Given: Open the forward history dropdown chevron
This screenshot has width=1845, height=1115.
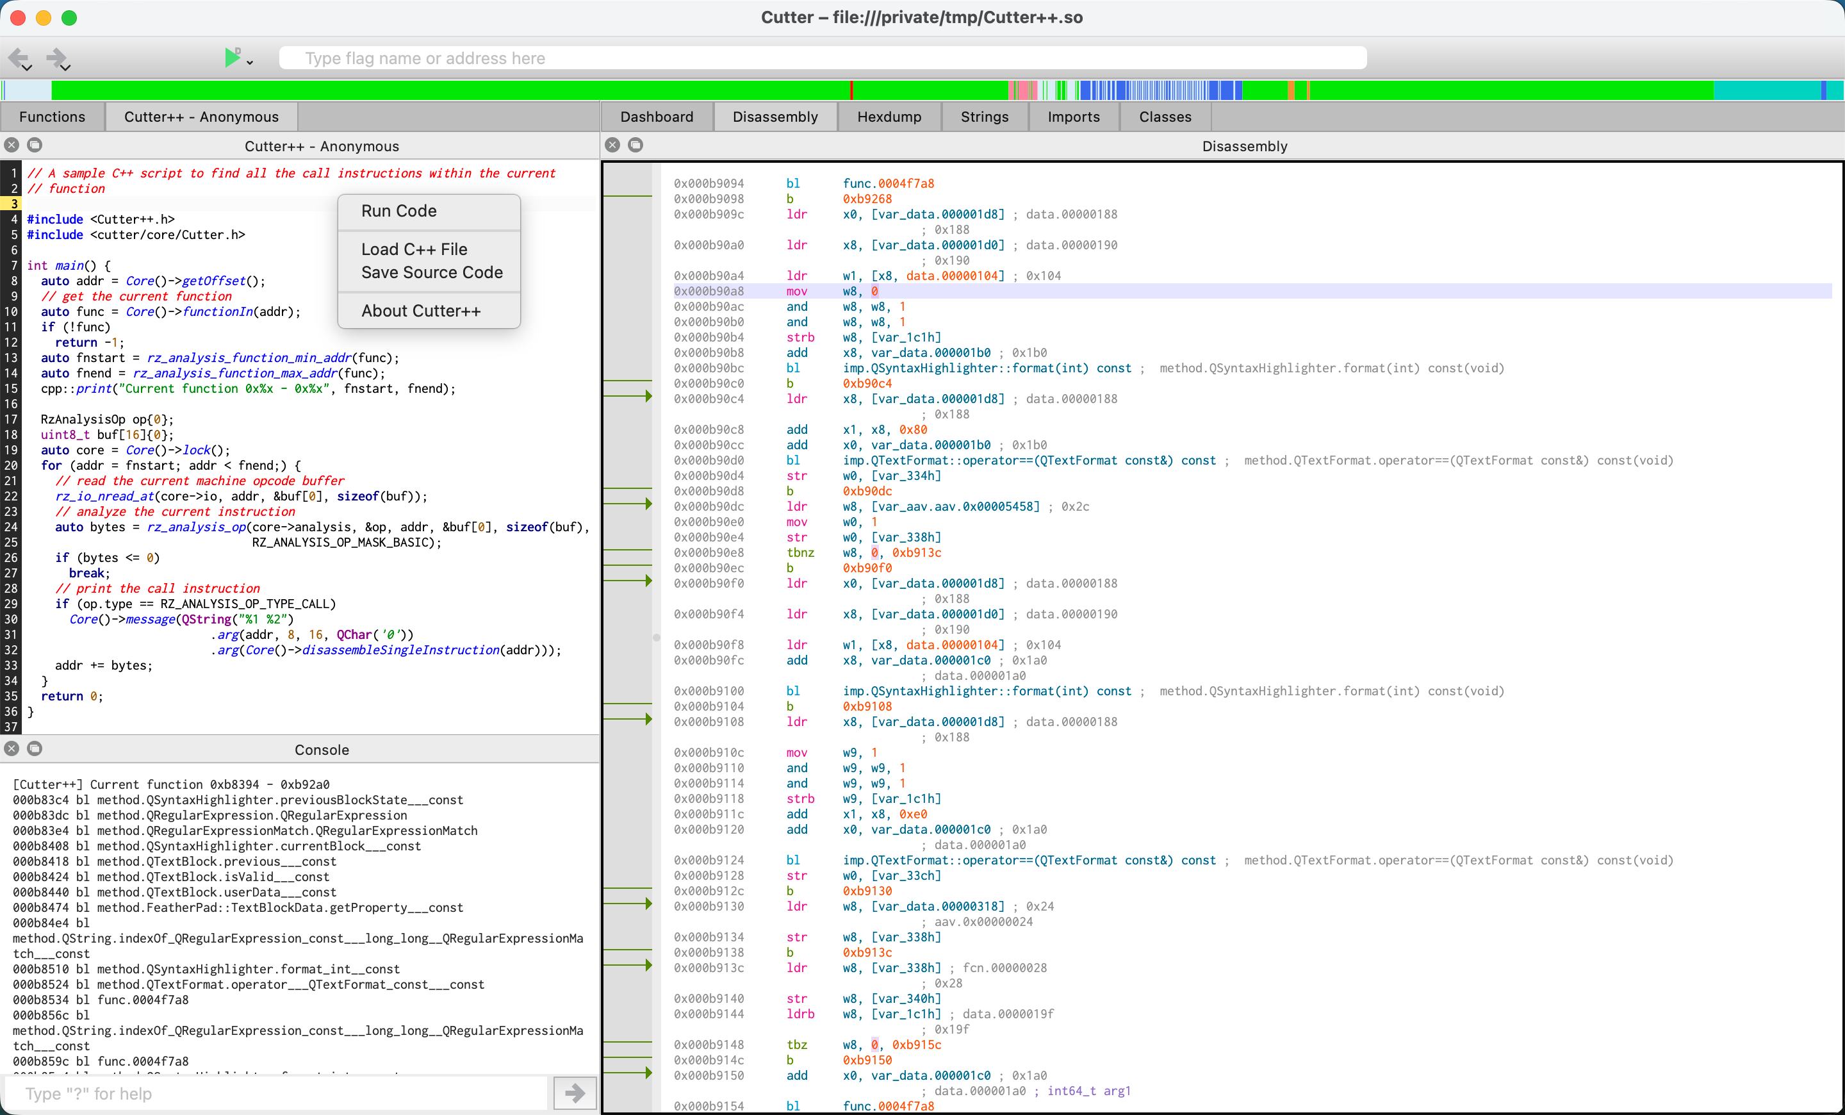Looking at the screenshot, I should [x=66, y=68].
